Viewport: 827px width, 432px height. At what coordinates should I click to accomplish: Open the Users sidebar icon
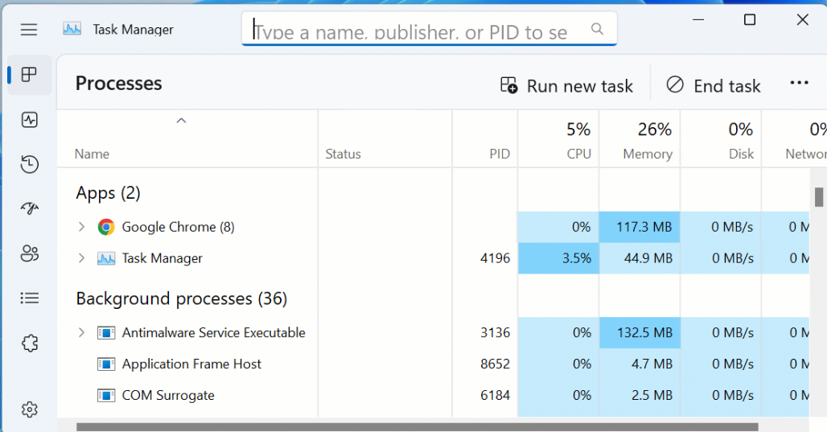click(30, 253)
